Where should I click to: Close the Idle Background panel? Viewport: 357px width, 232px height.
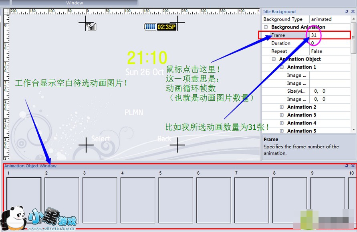pyautogui.click(x=353, y=12)
